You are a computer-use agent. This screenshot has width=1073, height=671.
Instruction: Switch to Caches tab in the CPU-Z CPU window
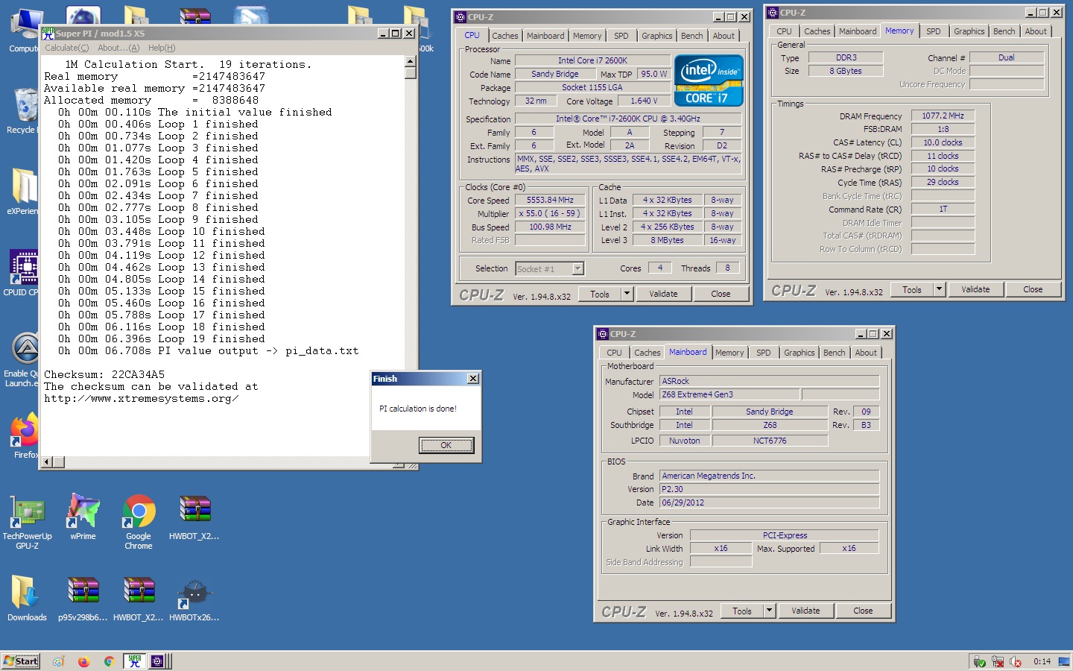coord(504,36)
